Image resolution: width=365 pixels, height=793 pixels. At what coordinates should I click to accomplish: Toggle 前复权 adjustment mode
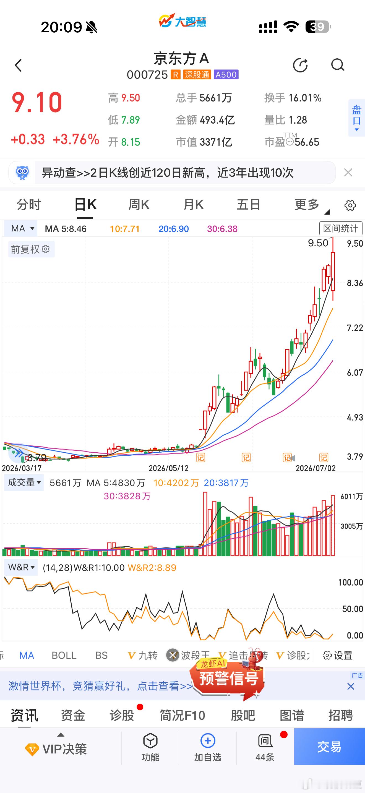(x=32, y=249)
